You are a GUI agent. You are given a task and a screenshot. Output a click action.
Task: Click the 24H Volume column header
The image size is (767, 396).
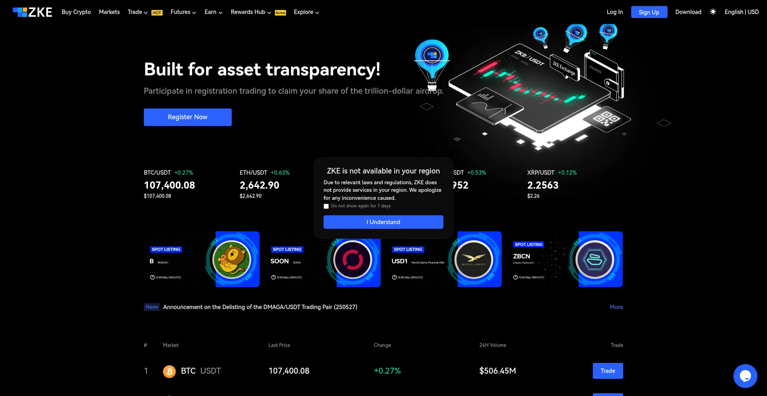493,345
